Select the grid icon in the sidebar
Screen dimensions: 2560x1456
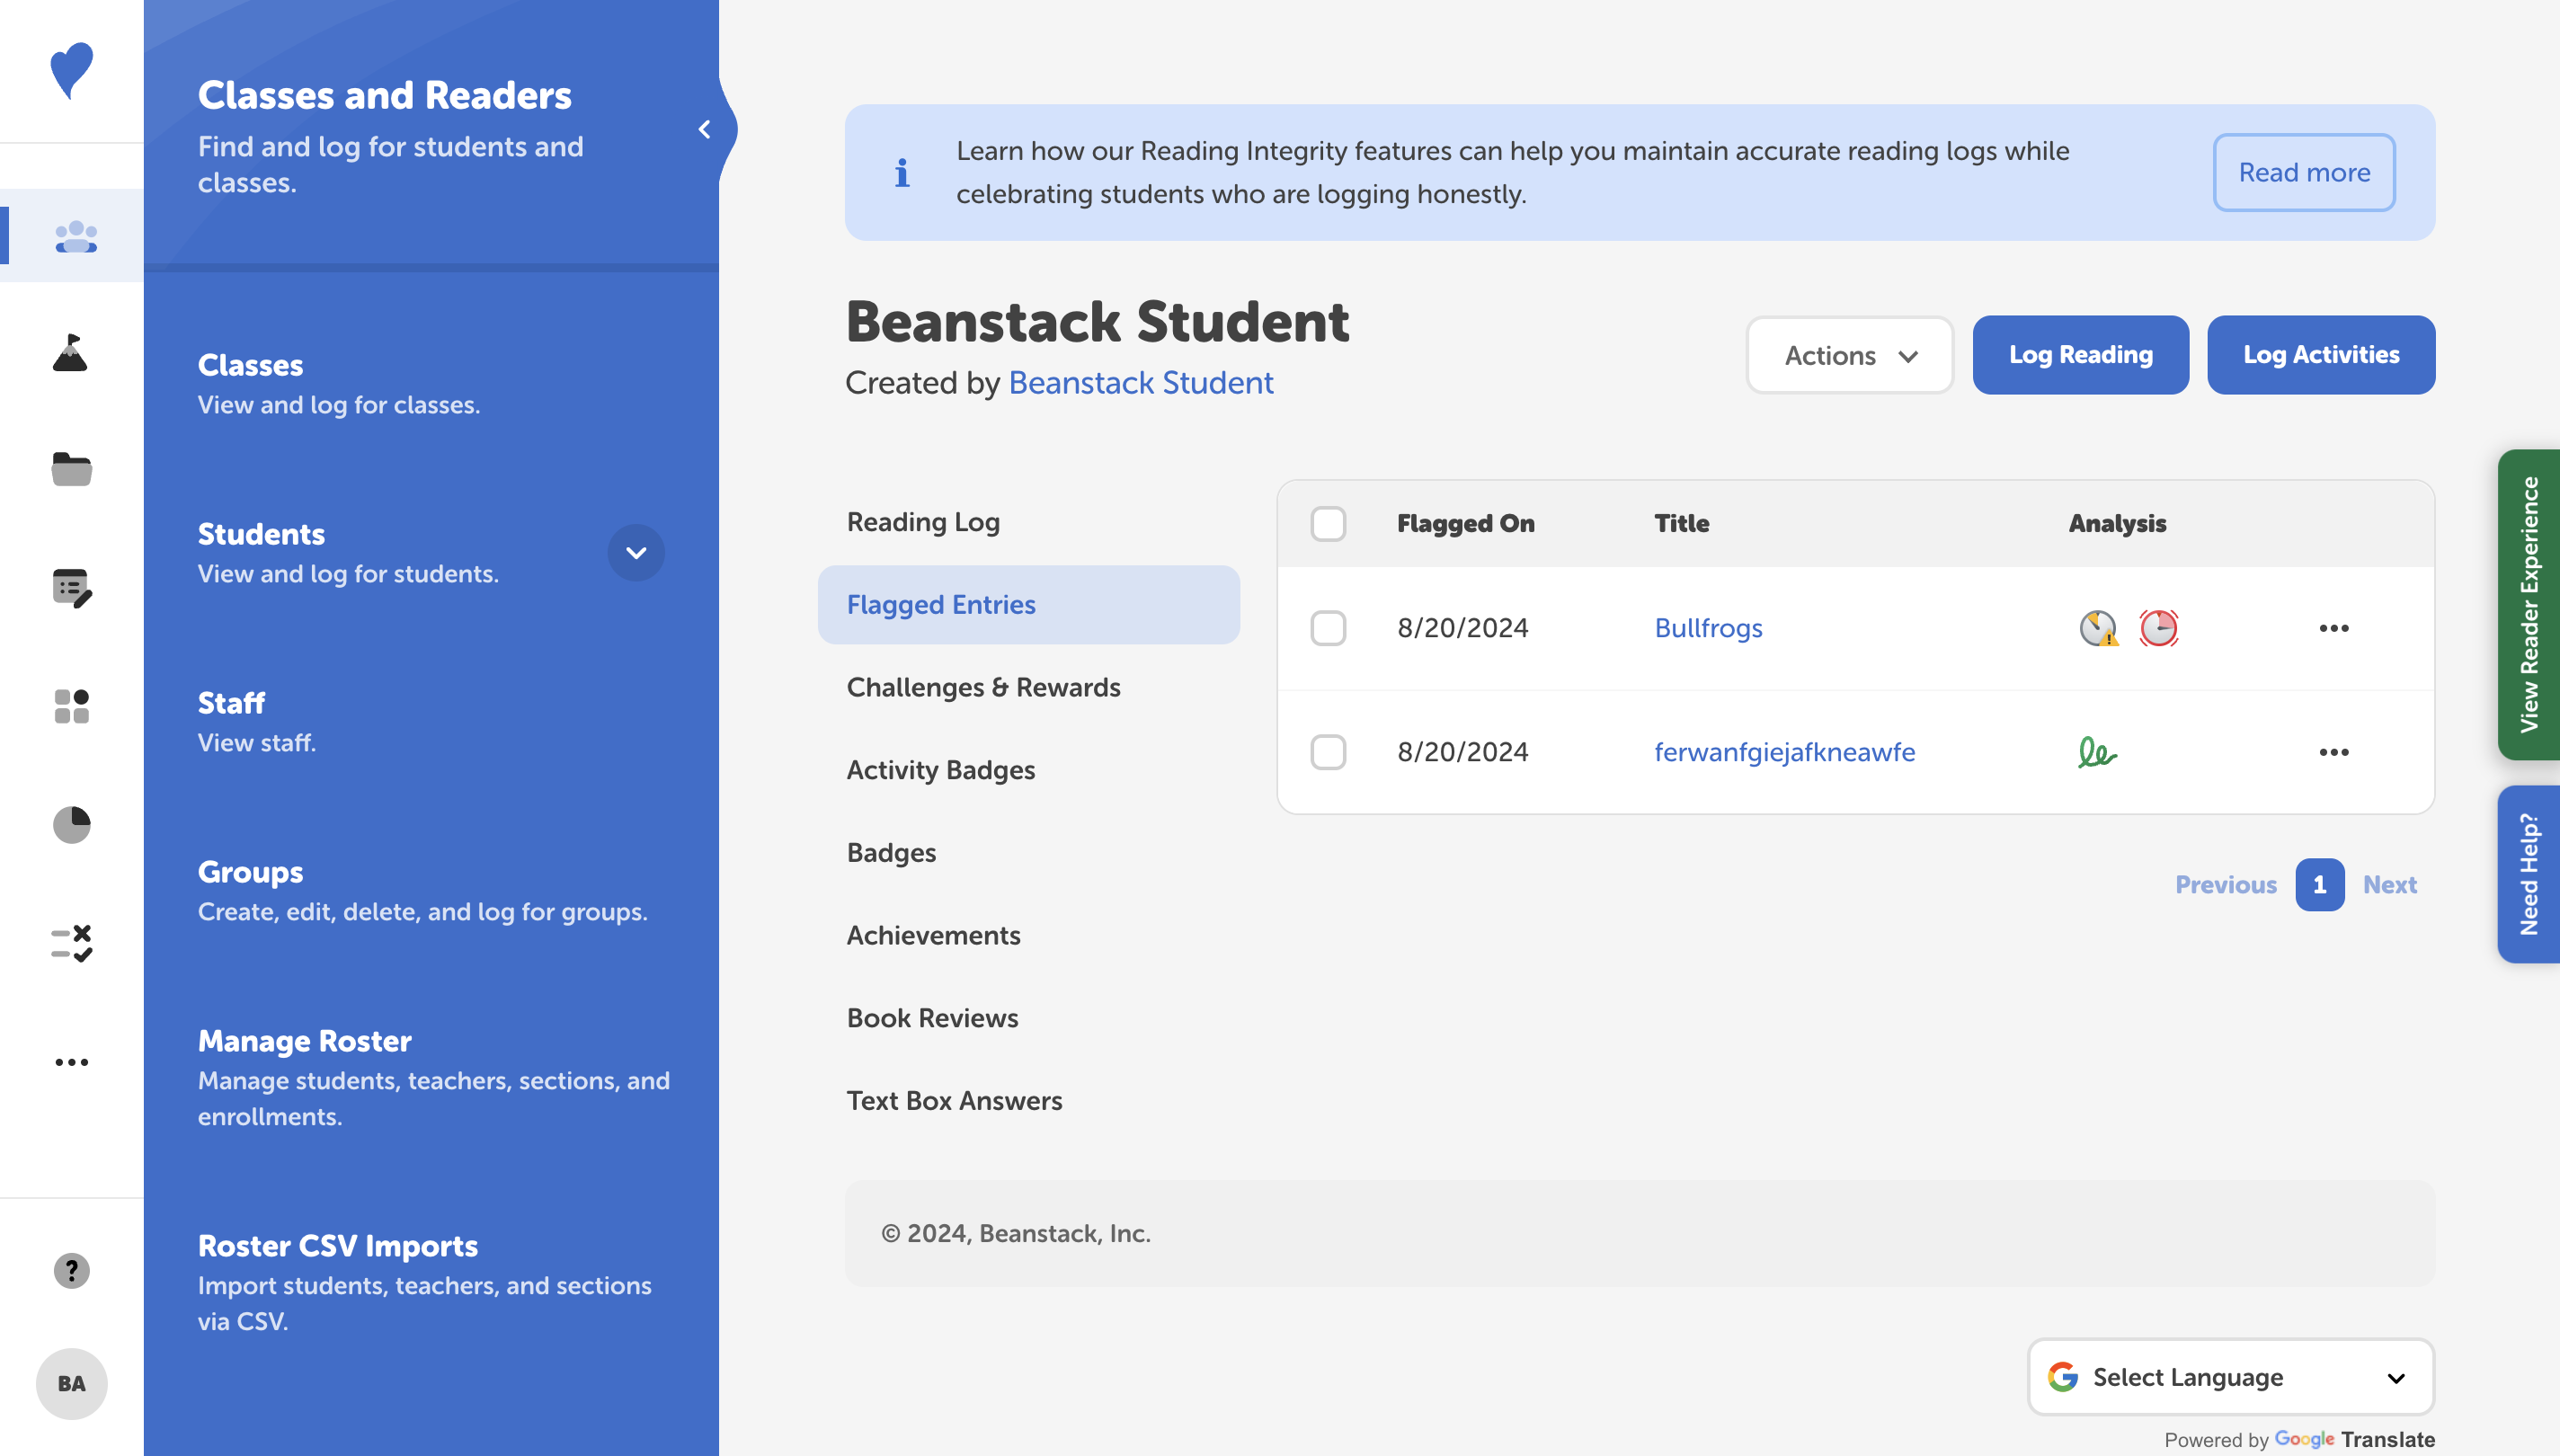point(71,707)
